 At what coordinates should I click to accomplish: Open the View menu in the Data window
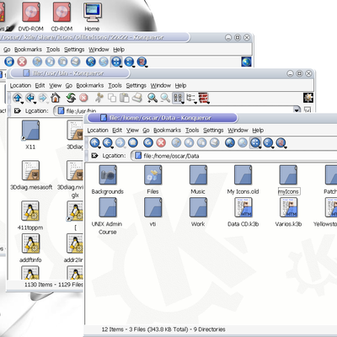[x=132, y=130]
